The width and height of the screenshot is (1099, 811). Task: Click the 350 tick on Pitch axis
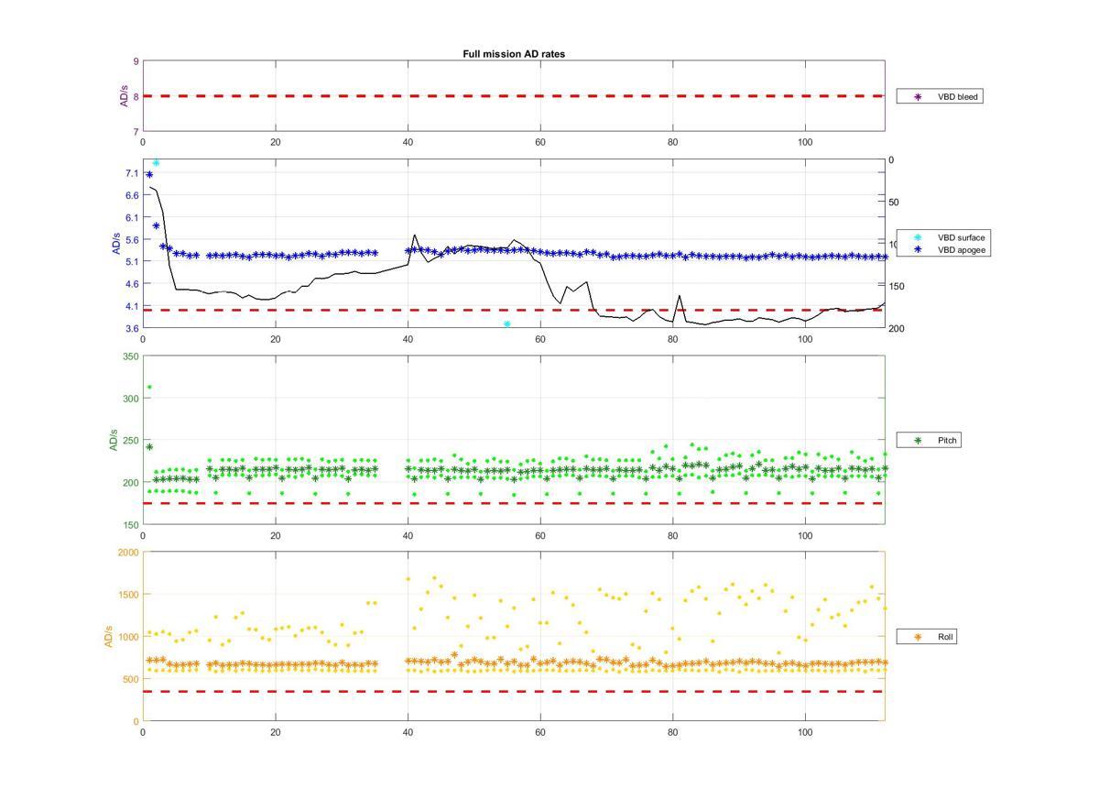[130, 356]
